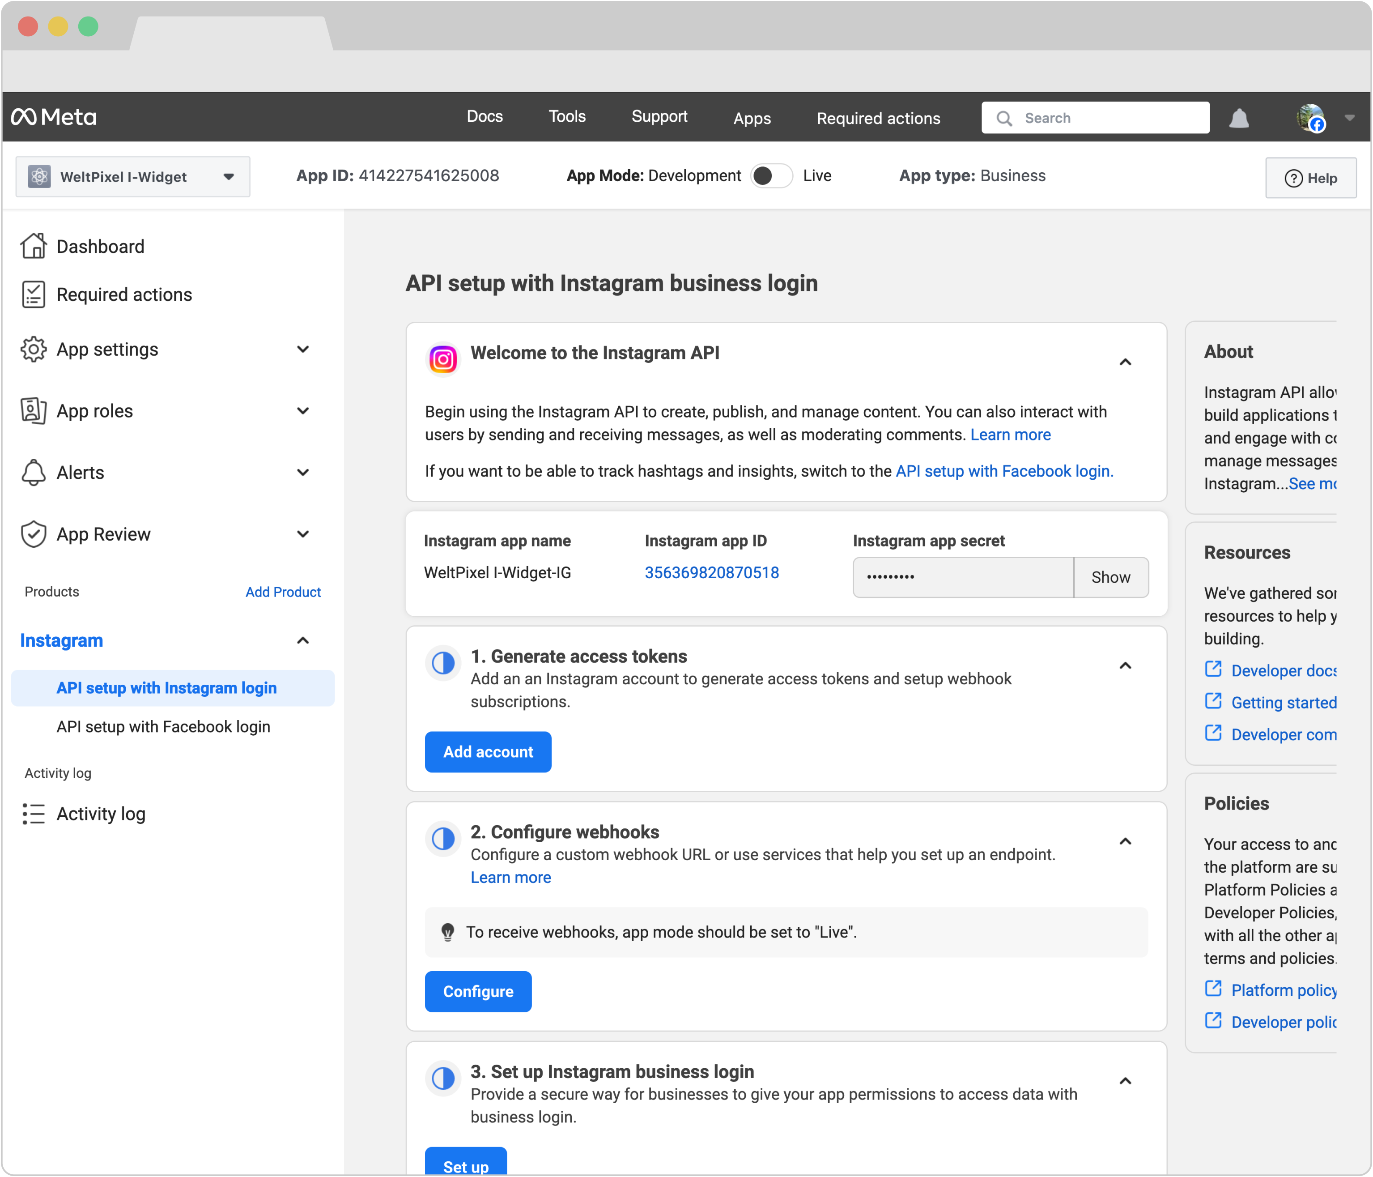Open the notifications bell

coord(1238,119)
